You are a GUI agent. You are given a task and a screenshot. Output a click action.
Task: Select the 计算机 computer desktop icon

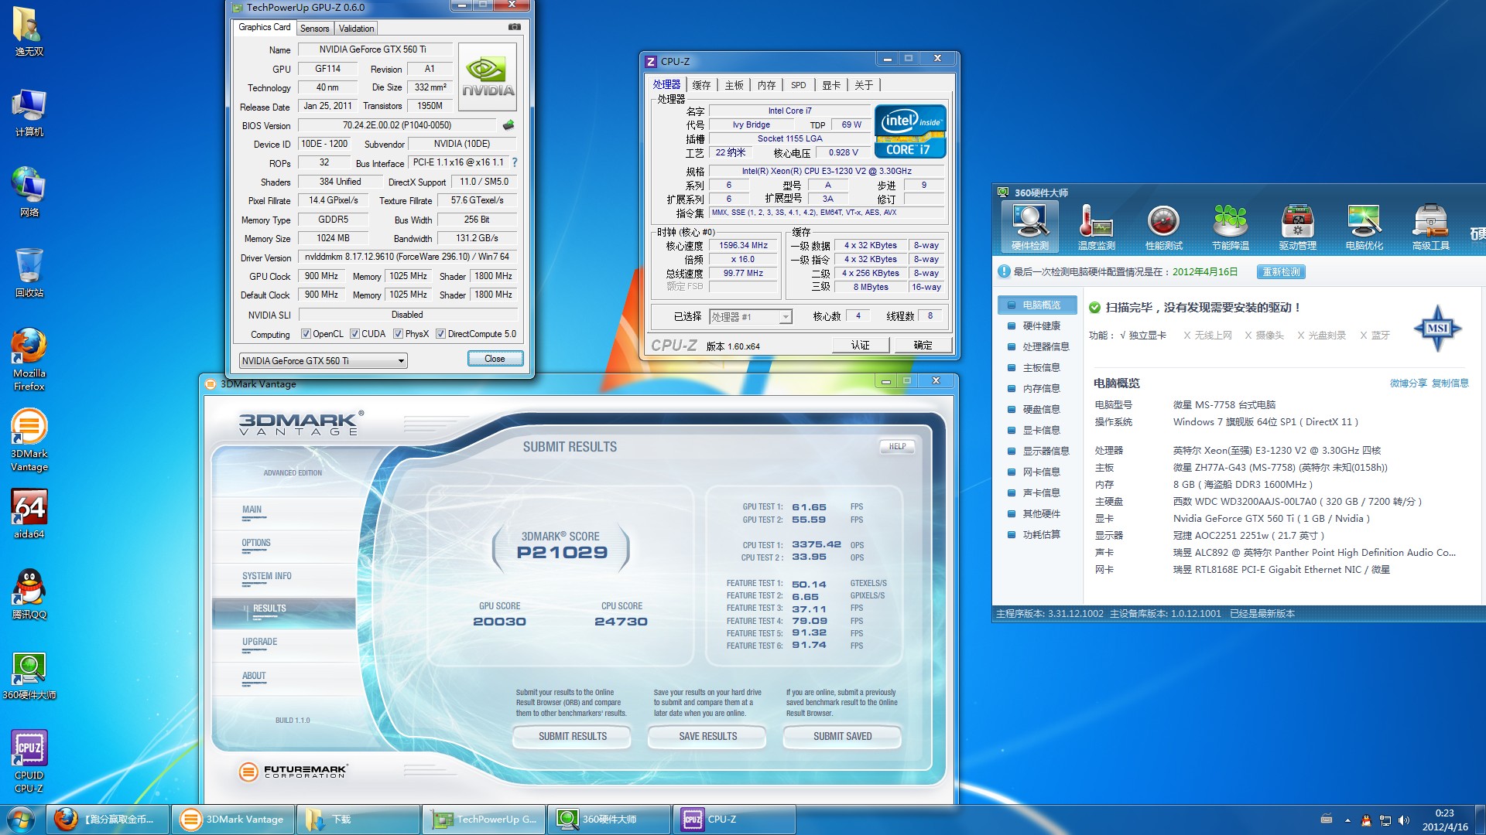29,112
